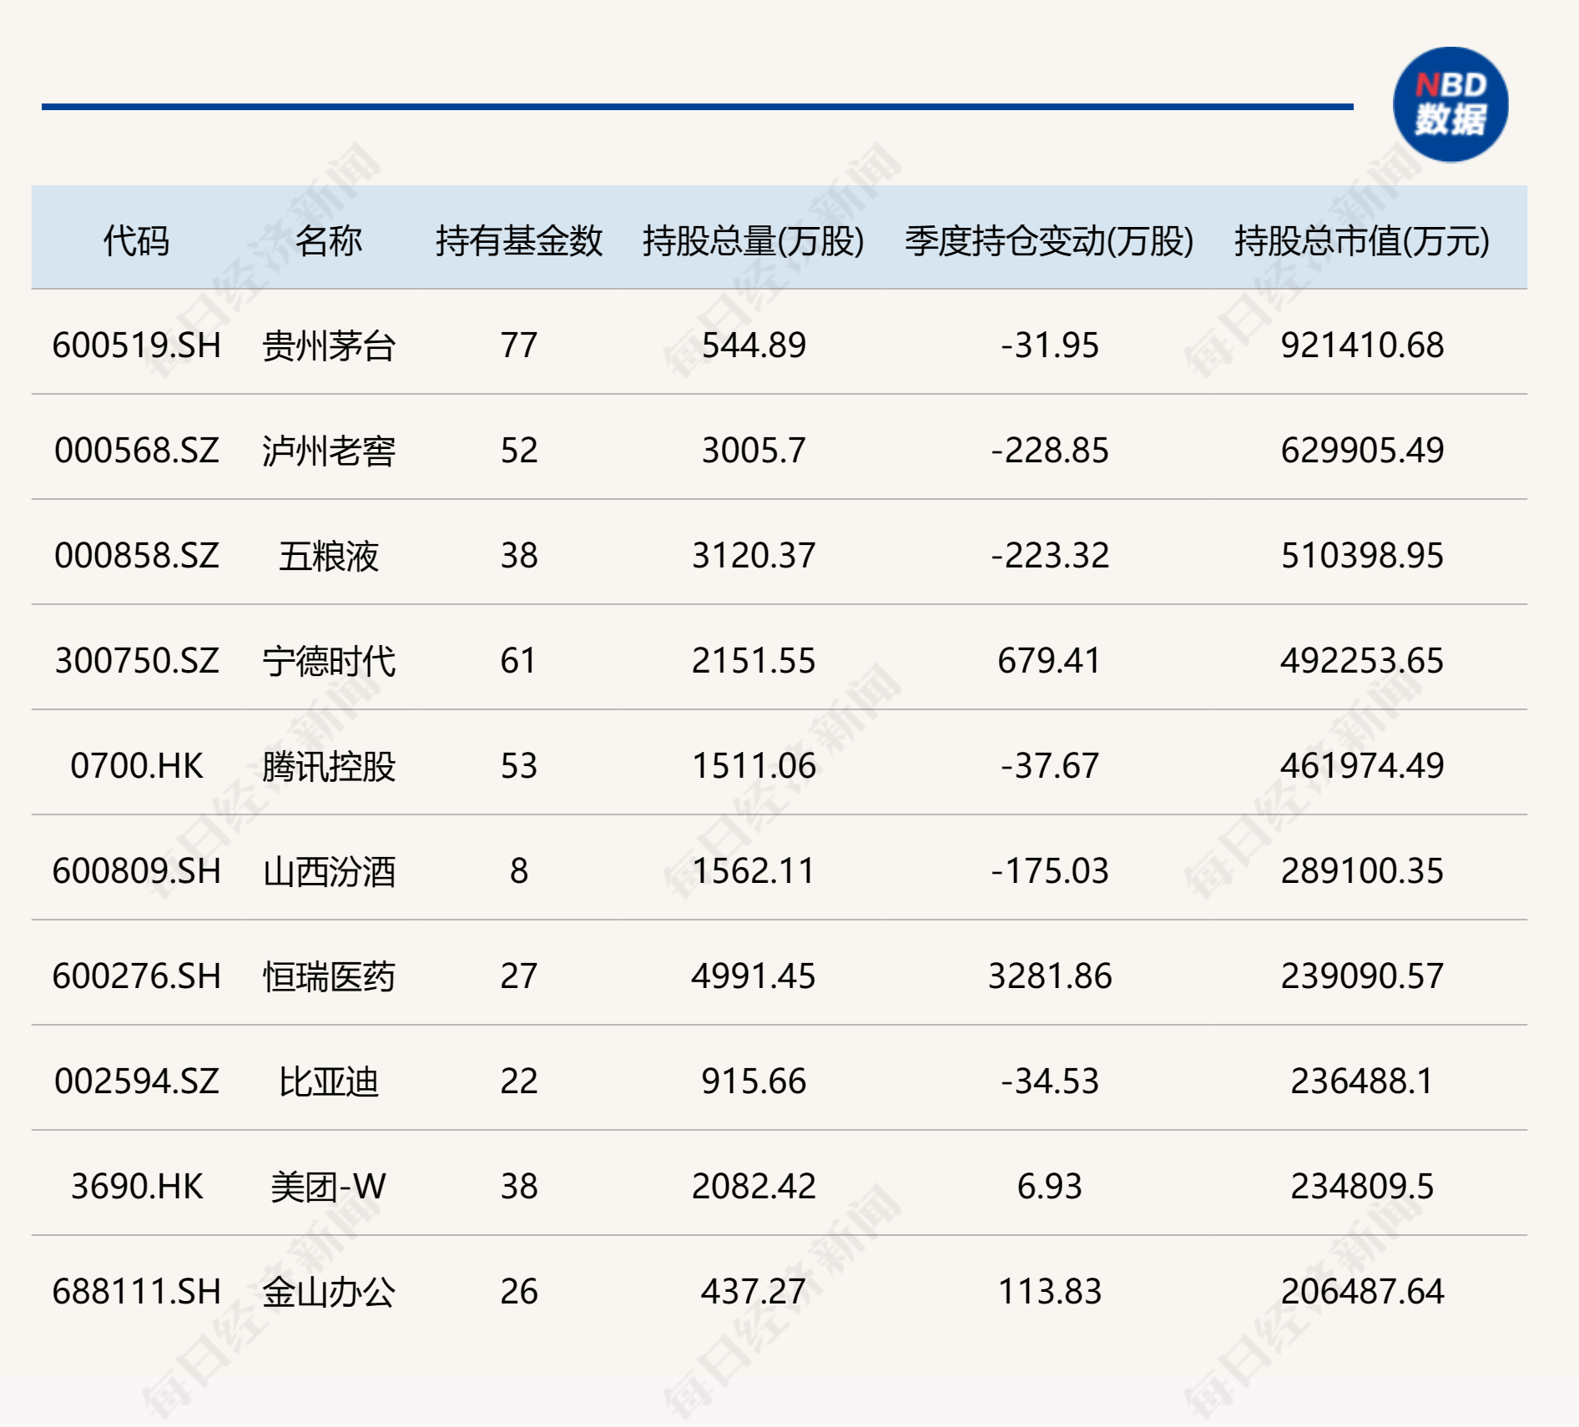This screenshot has width=1579, height=1427.
Task: Select holdings value 2151.55
Action: (x=753, y=661)
